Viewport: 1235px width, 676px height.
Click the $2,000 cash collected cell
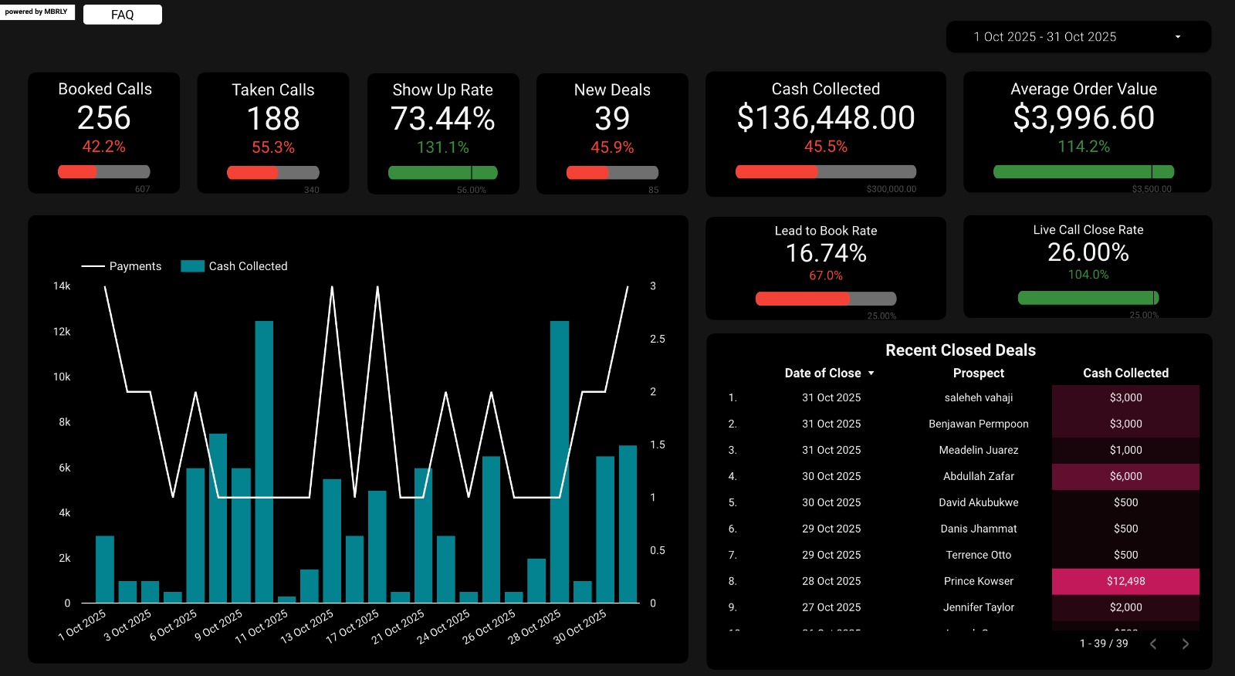click(x=1125, y=607)
